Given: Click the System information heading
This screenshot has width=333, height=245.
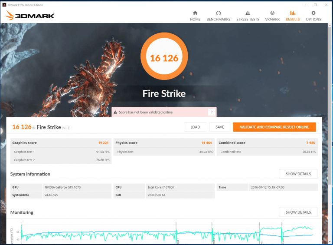Looking at the screenshot, I should click(30, 174).
